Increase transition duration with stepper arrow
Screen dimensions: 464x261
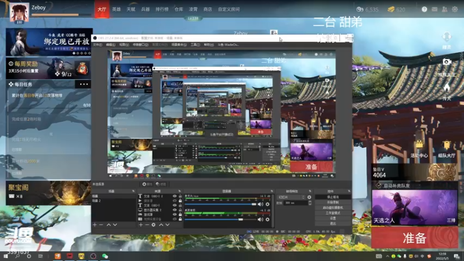point(310,202)
